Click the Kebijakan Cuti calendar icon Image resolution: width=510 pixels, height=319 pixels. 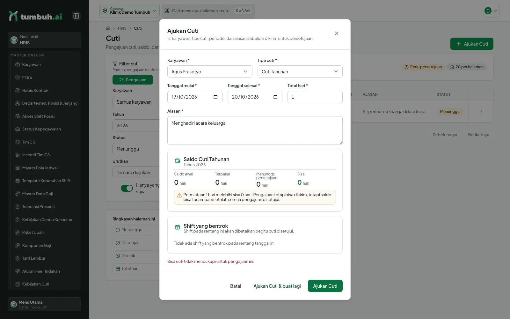[x=18, y=284]
